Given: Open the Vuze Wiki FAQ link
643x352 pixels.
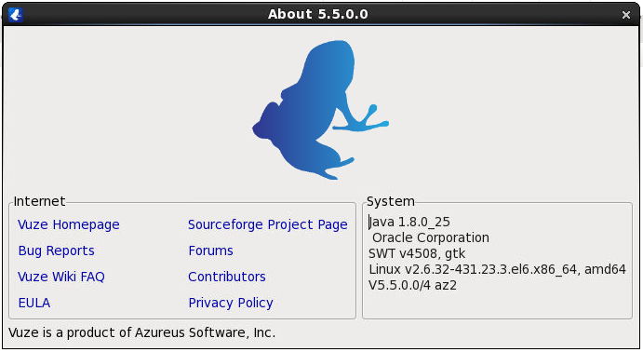Looking at the screenshot, I should (x=61, y=277).
